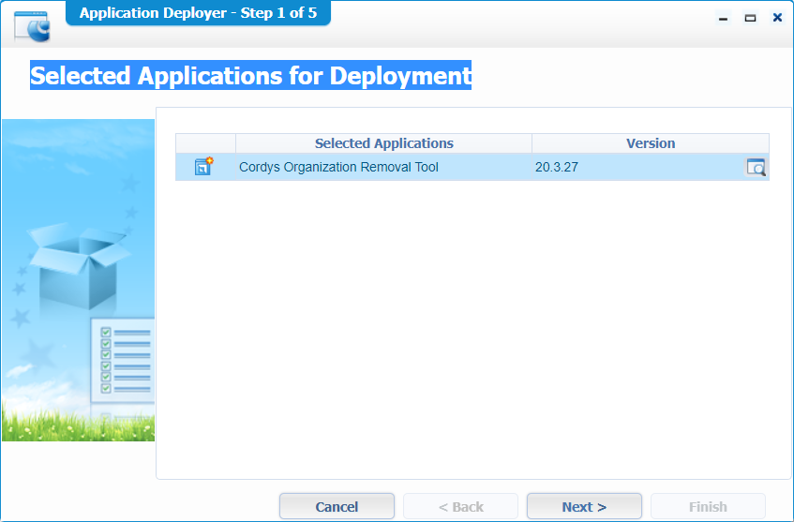Viewport: 794px width, 522px height.
Task: Click the Cancel button
Action: click(337, 506)
